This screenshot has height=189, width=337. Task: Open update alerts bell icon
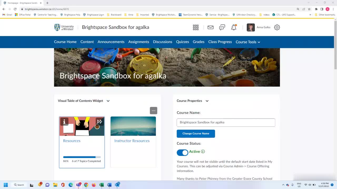(x=234, y=27)
